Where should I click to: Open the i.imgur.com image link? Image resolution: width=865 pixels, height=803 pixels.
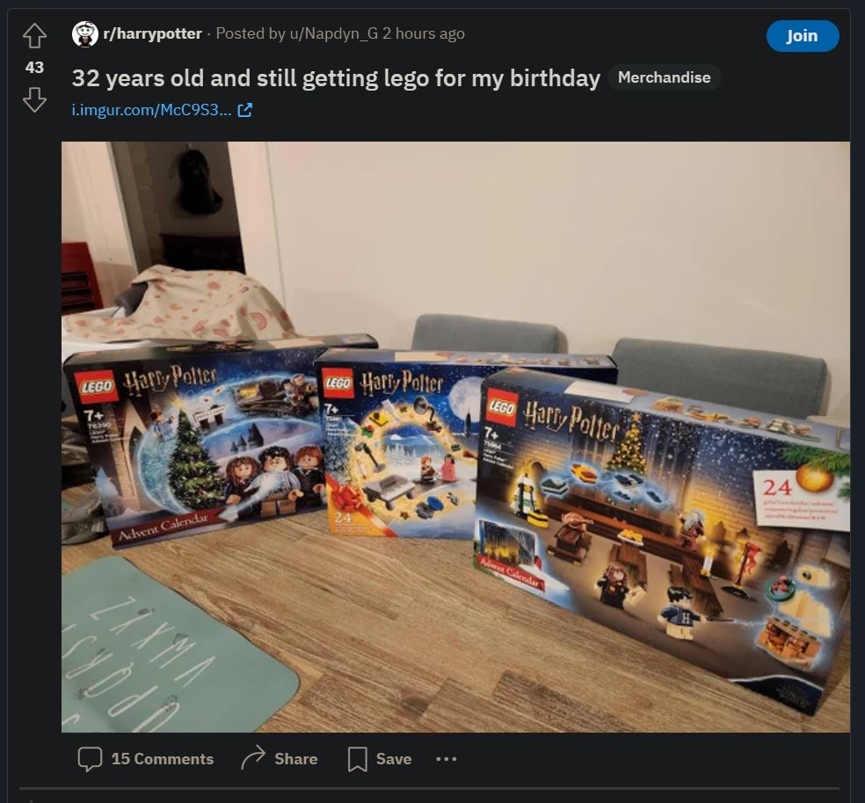(152, 110)
